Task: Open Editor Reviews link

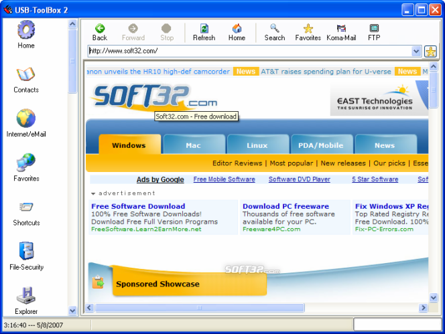Action: click(237, 163)
